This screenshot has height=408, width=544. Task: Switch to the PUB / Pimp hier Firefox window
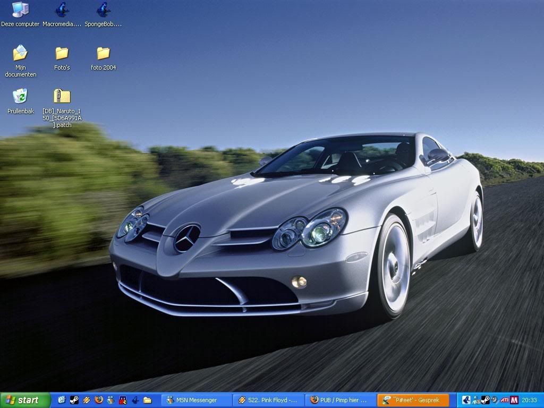pyautogui.click(x=340, y=401)
